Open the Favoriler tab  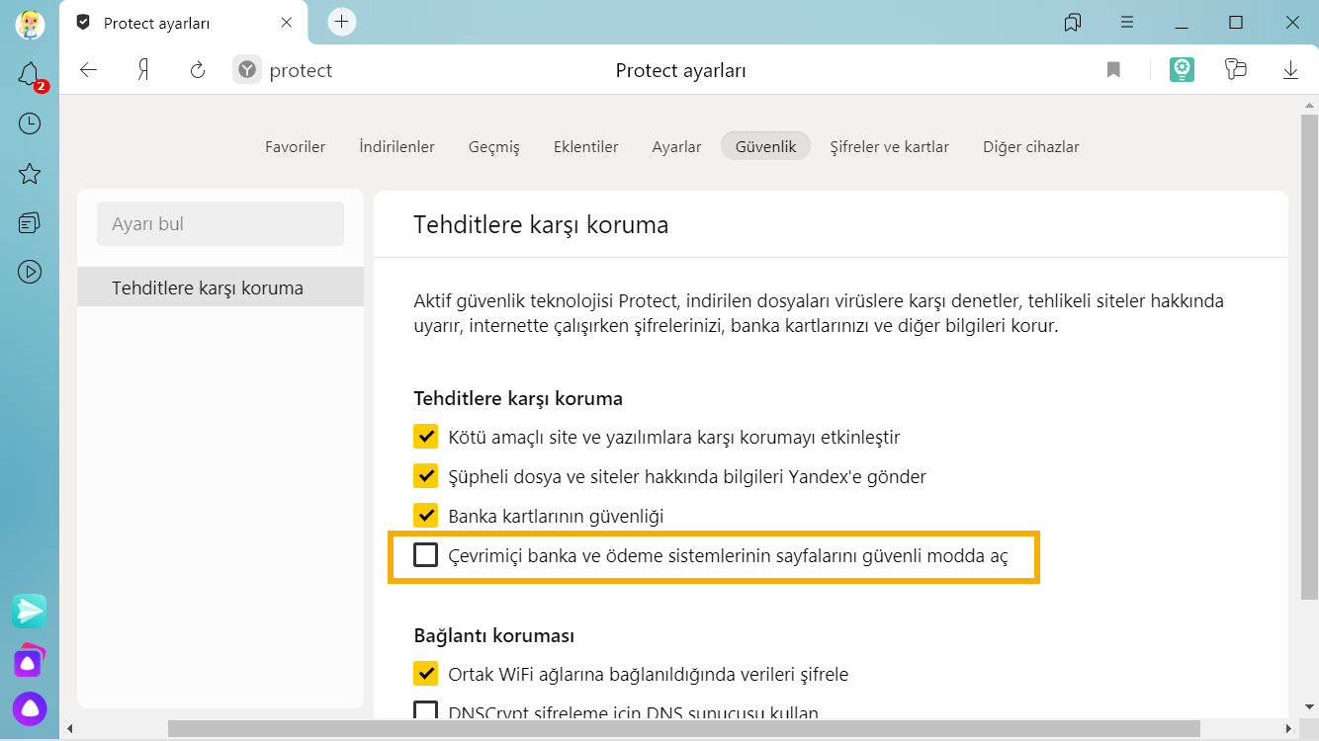point(295,146)
